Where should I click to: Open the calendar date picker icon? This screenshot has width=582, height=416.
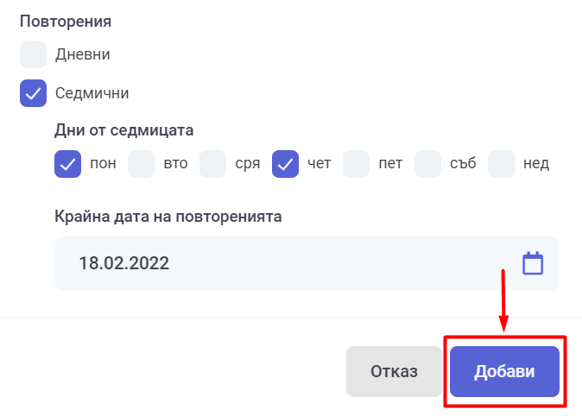(x=533, y=263)
